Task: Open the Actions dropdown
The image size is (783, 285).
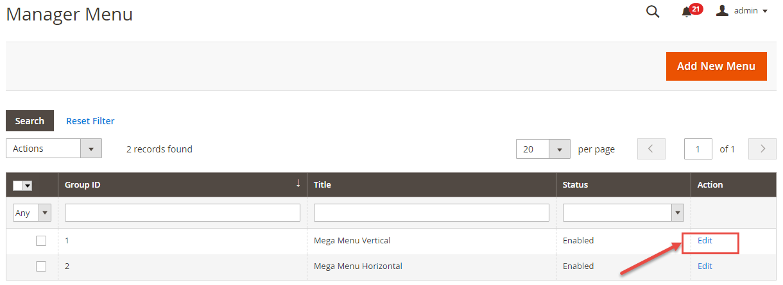Action: pos(53,149)
